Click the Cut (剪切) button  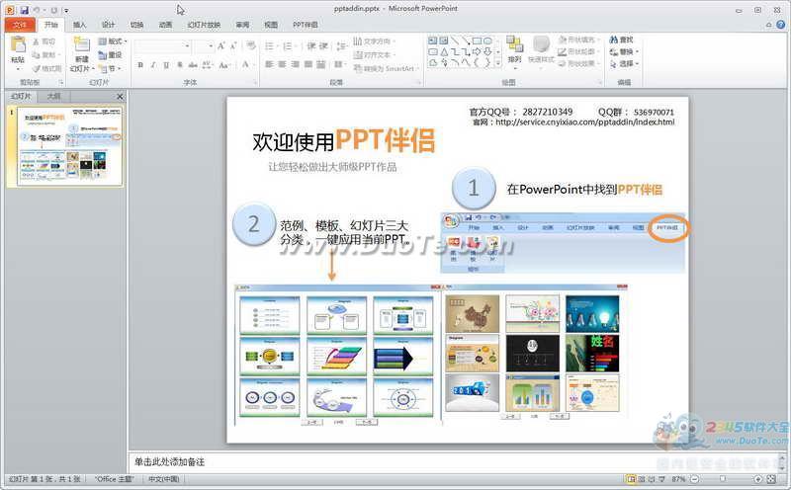44,41
